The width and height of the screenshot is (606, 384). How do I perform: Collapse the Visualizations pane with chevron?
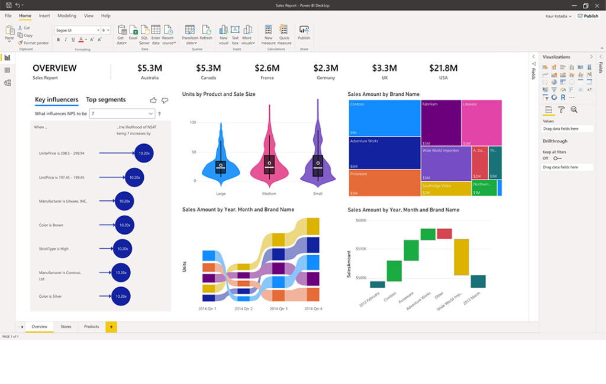pos(591,57)
